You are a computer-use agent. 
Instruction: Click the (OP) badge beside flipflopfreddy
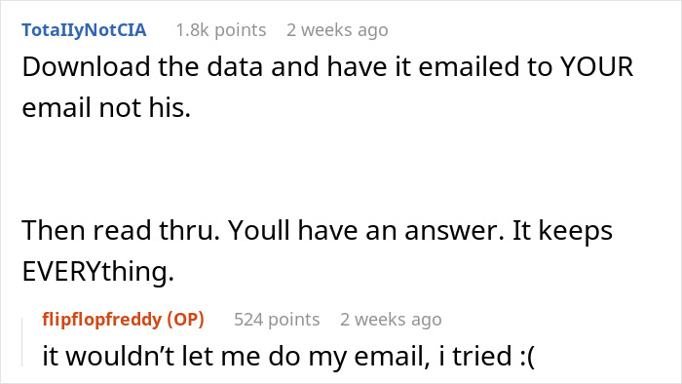click(186, 320)
